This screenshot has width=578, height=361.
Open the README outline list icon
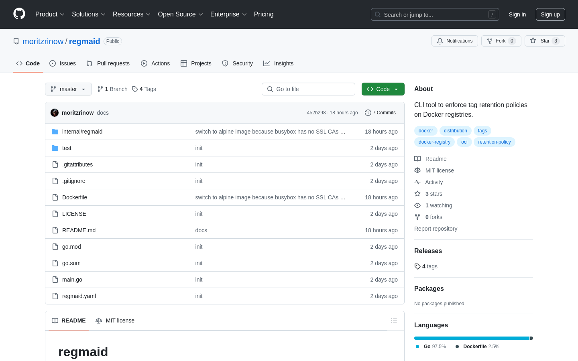(394, 321)
